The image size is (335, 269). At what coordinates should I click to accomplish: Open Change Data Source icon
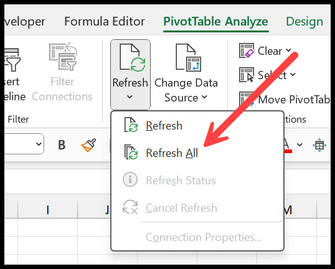click(x=188, y=58)
